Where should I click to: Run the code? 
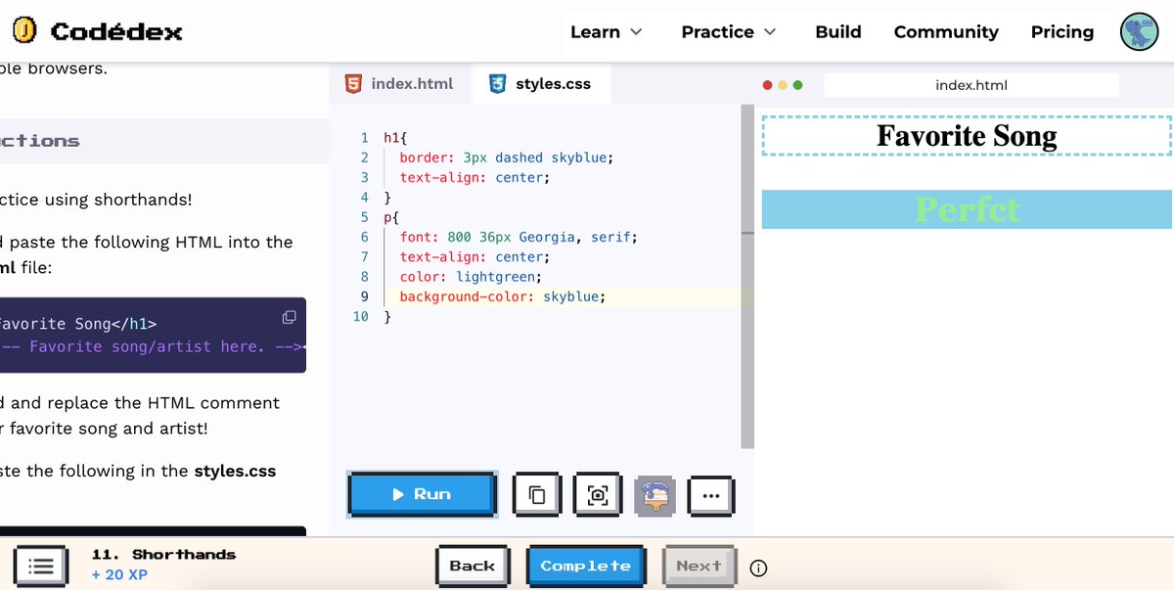422,495
